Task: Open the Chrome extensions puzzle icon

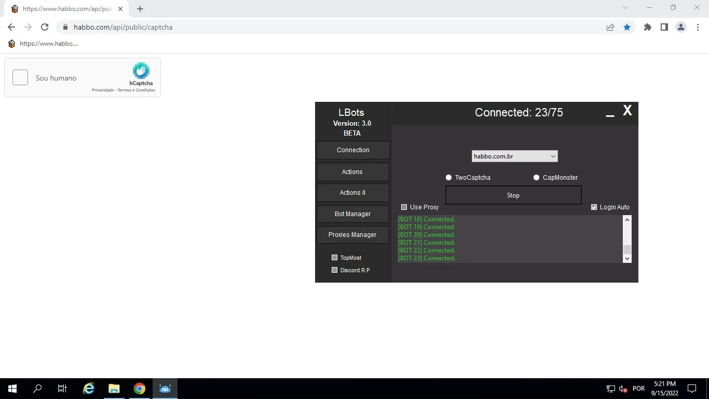Action: [x=648, y=27]
